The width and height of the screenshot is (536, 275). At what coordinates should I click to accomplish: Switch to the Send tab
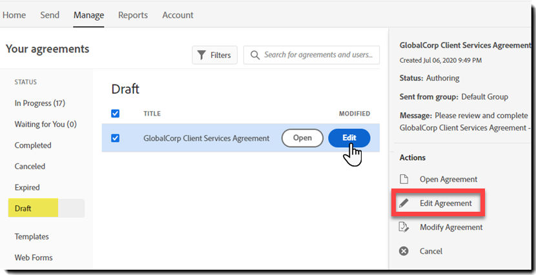click(x=50, y=15)
